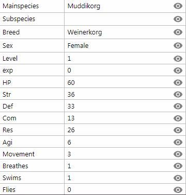Click the eye icon for Def
Viewport: 186px width, 195px height.
178,107
